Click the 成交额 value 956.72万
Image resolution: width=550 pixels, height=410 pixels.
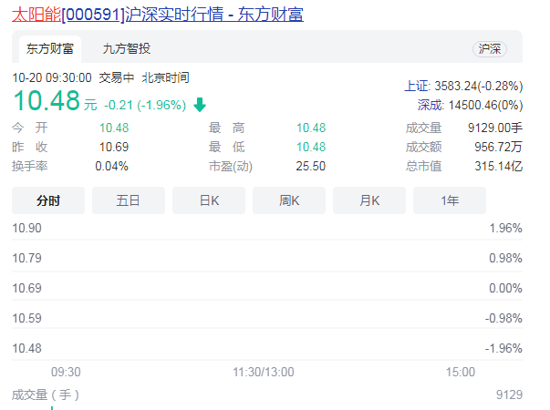[x=498, y=147]
